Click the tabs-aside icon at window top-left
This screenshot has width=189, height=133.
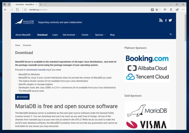pyautogui.click(x=4, y=4)
